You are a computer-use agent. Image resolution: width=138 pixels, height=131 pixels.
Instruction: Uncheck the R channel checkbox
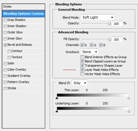pyautogui.click(x=82, y=45)
